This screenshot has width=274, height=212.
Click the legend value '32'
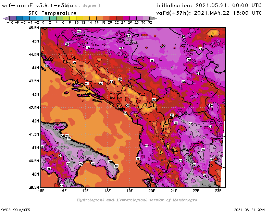point(150,22)
